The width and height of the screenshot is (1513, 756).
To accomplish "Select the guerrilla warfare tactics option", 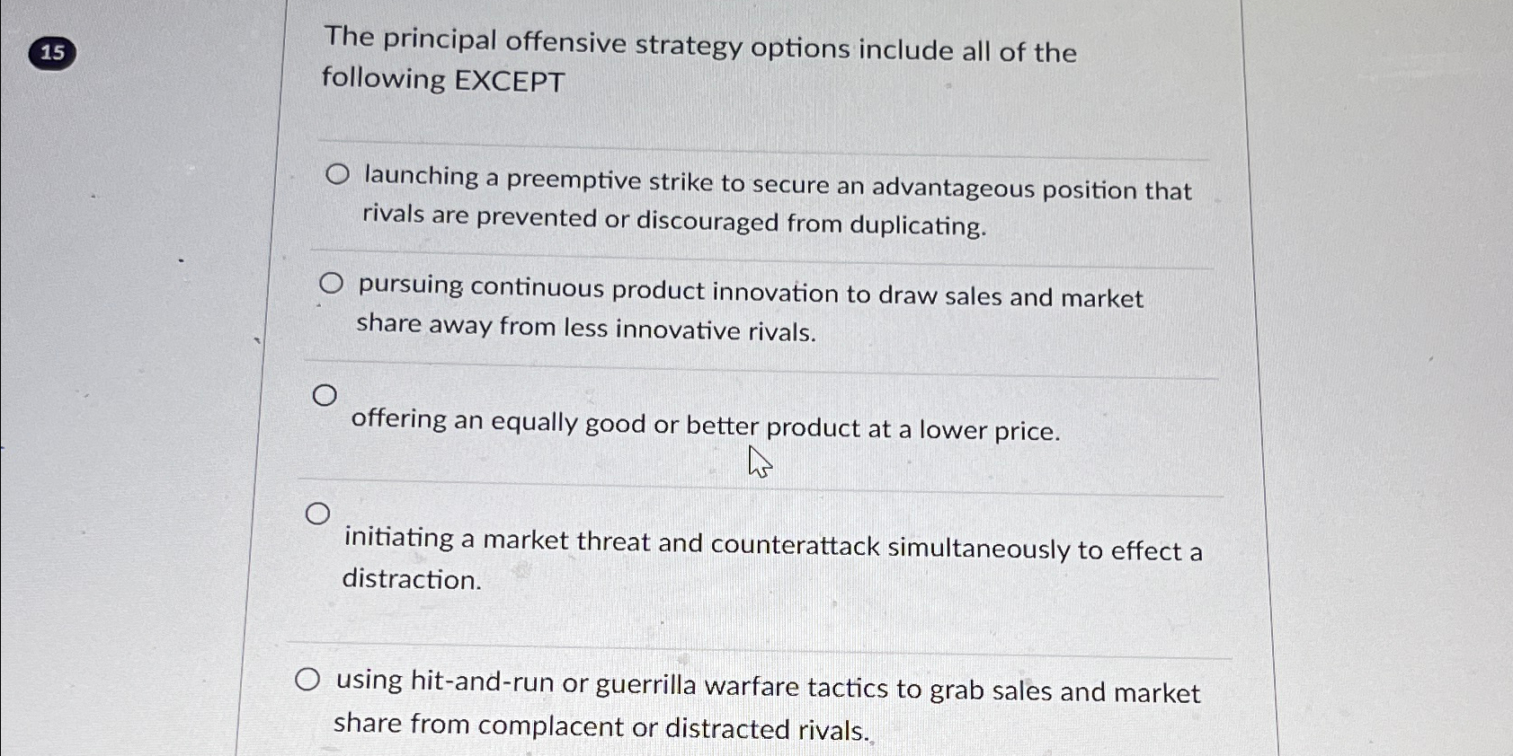I will 309,681.
